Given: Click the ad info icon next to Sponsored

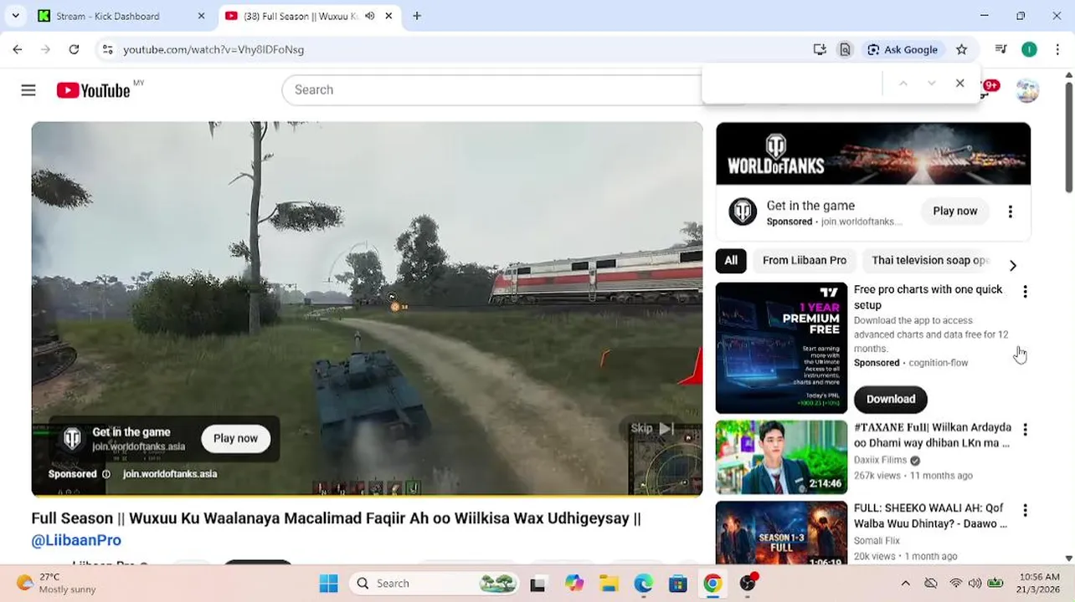Looking at the screenshot, I should point(105,474).
